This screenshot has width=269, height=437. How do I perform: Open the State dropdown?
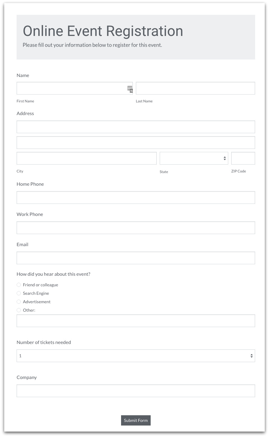pyautogui.click(x=194, y=158)
